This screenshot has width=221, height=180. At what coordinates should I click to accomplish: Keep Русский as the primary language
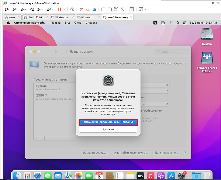108,129
